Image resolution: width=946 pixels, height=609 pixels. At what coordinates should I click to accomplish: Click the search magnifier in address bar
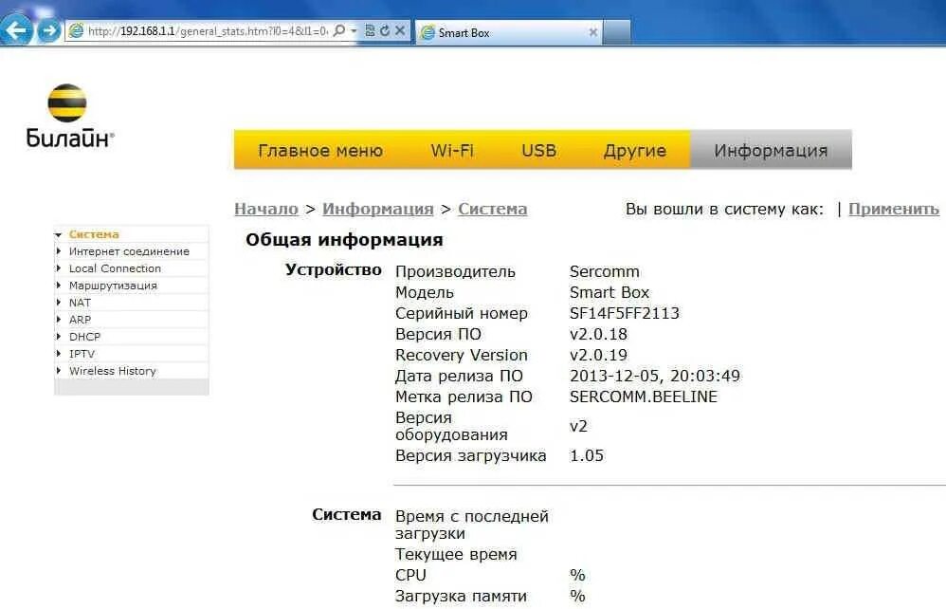(x=339, y=30)
